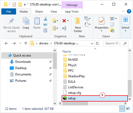Click New folder icon in title bar
Viewport: 133px width, 113px height.
click(x=20, y=4)
